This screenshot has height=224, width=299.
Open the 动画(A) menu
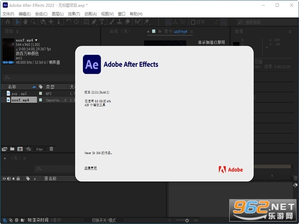tap(91, 14)
